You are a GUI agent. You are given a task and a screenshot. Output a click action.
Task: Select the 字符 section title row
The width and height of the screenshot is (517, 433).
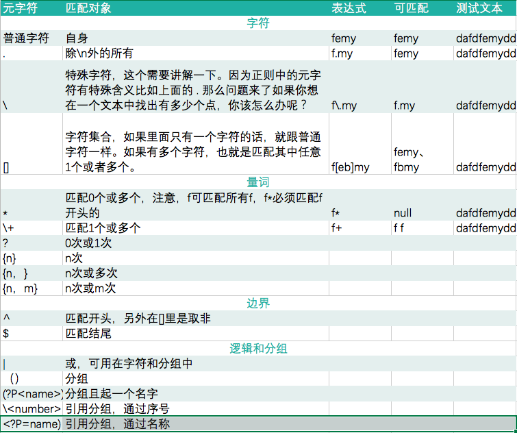point(259,23)
